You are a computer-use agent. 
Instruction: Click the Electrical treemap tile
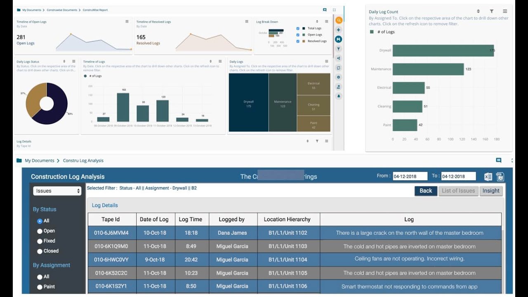(313, 84)
